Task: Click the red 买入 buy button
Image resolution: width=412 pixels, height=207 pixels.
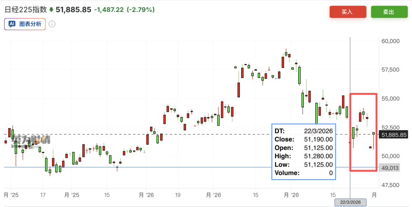Action: (x=348, y=12)
